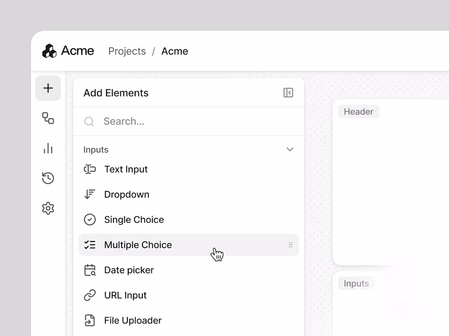Click Projects in the breadcrumb
The height and width of the screenshot is (336, 449).
pyautogui.click(x=127, y=51)
